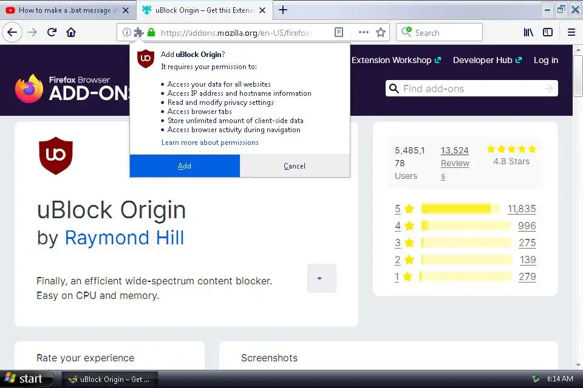This screenshot has height=388, width=583.
Task: Open the Firefox home page icon
Action: tap(71, 32)
